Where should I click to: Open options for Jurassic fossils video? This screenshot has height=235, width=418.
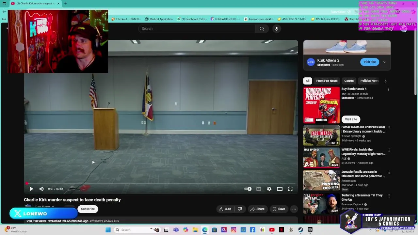tap(389, 172)
